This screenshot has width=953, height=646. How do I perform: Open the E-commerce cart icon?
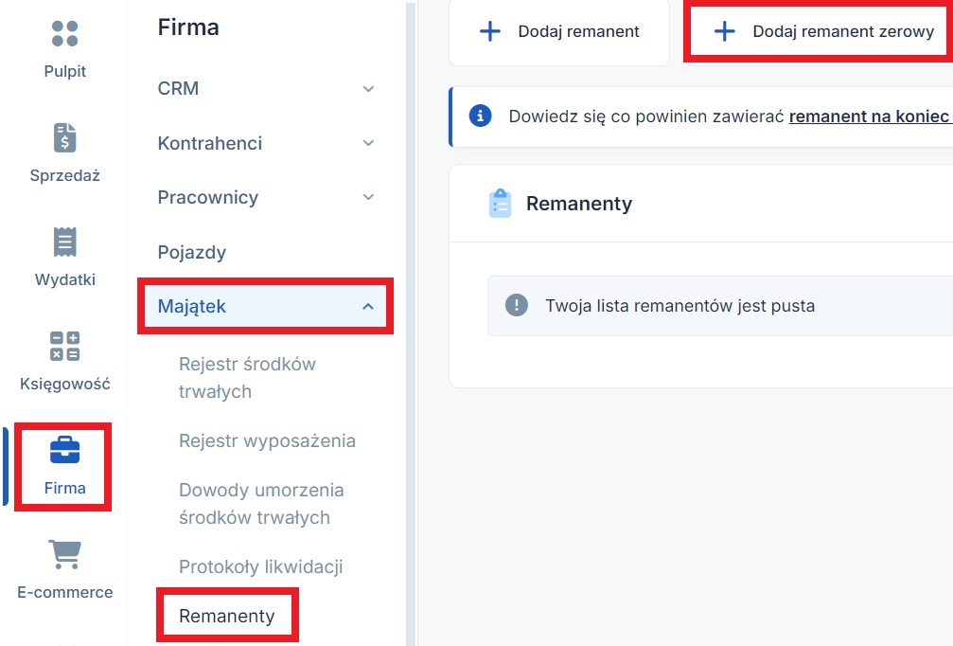coord(64,555)
